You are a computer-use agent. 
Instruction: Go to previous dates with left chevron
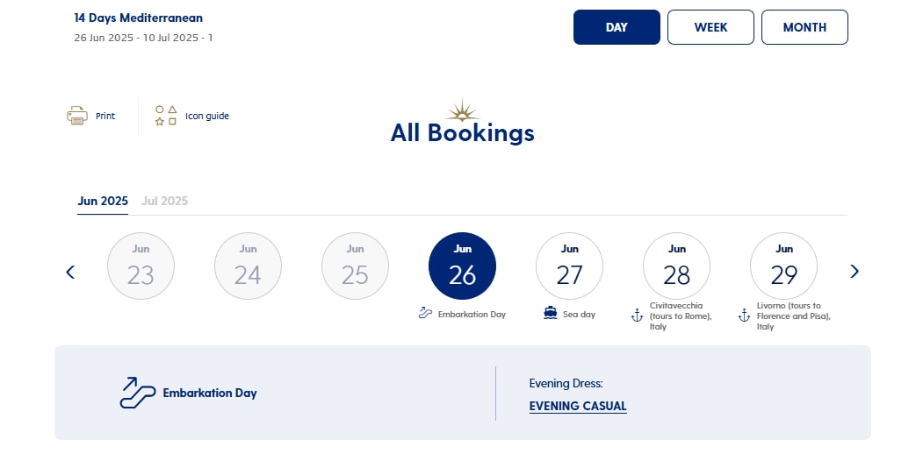click(70, 272)
